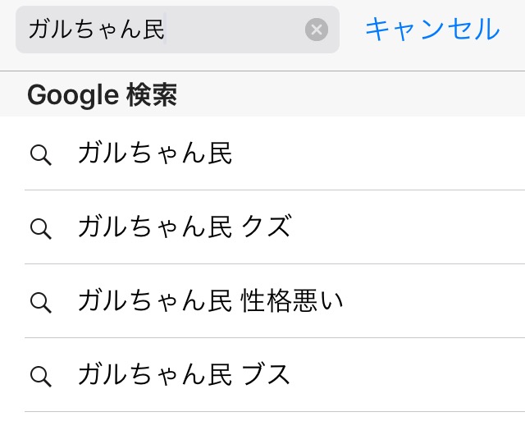Tap the word クズ in second suggestion
This screenshot has width=525, height=435.
tap(266, 227)
